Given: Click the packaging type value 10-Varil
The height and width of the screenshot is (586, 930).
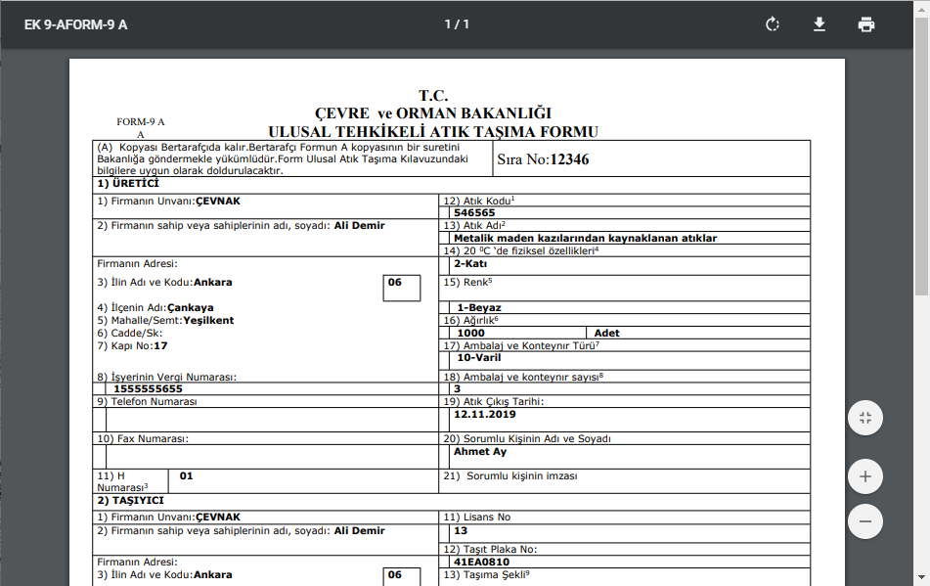Looking at the screenshot, I should pos(478,357).
